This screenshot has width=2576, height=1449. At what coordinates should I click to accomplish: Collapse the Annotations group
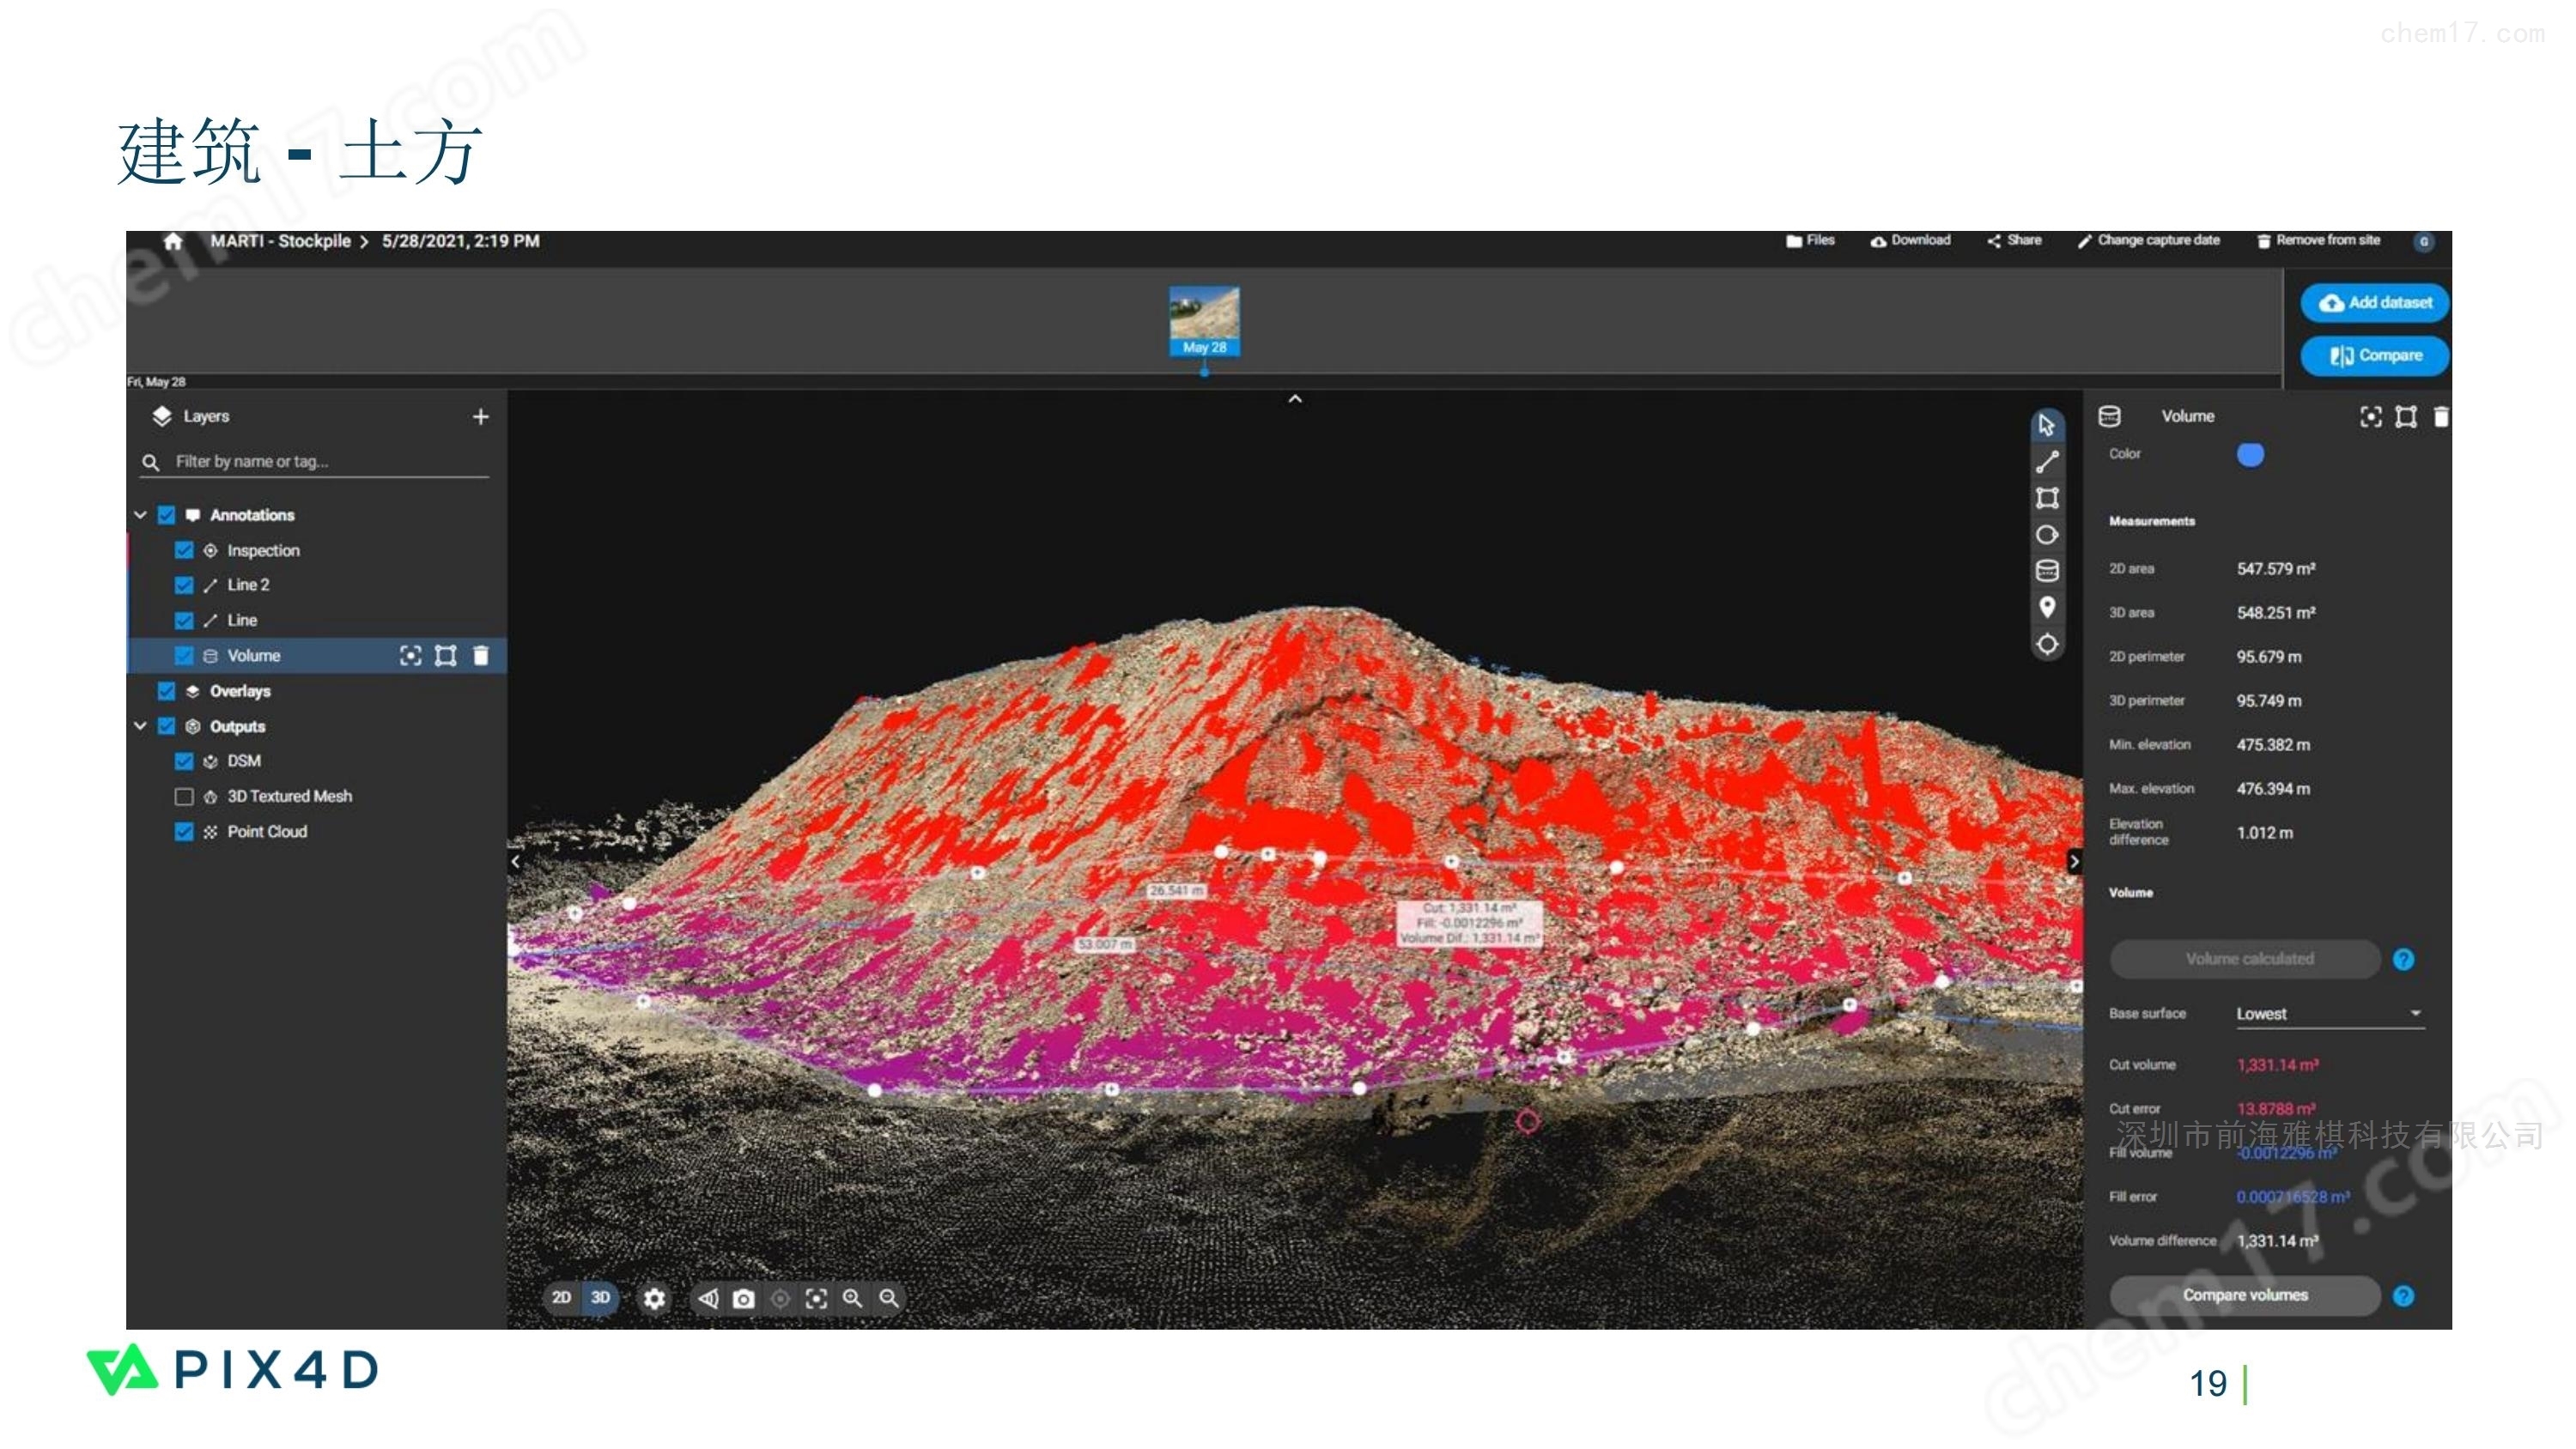140,515
